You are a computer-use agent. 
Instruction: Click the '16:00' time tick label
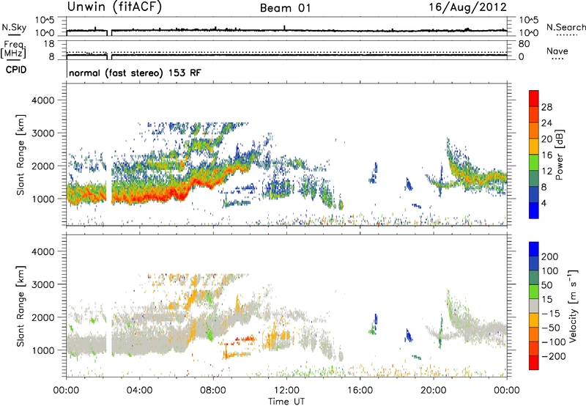click(360, 391)
